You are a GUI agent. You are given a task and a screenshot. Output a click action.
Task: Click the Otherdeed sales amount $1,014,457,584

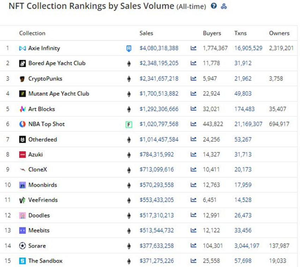coord(159,140)
